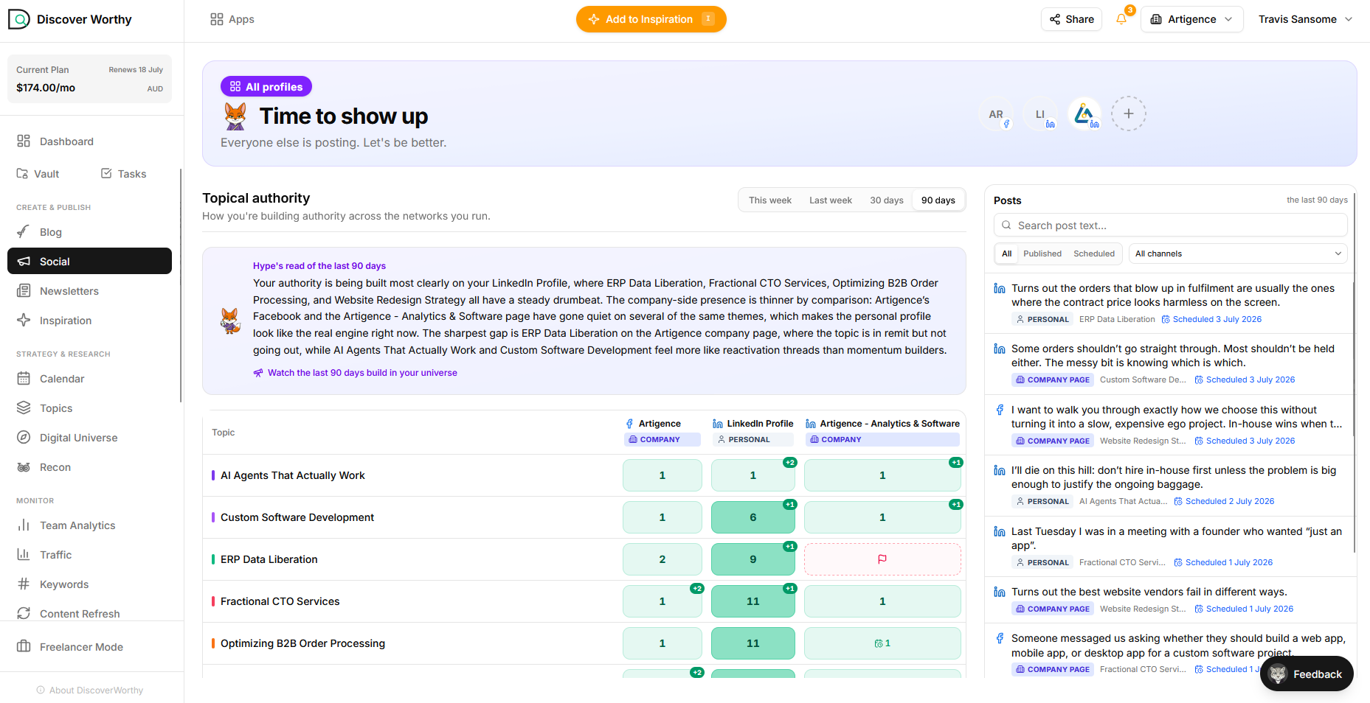Image resolution: width=1370 pixels, height=703 pixels.
Task: Filter posts to Scheduled only
Action: [1094, 253]
